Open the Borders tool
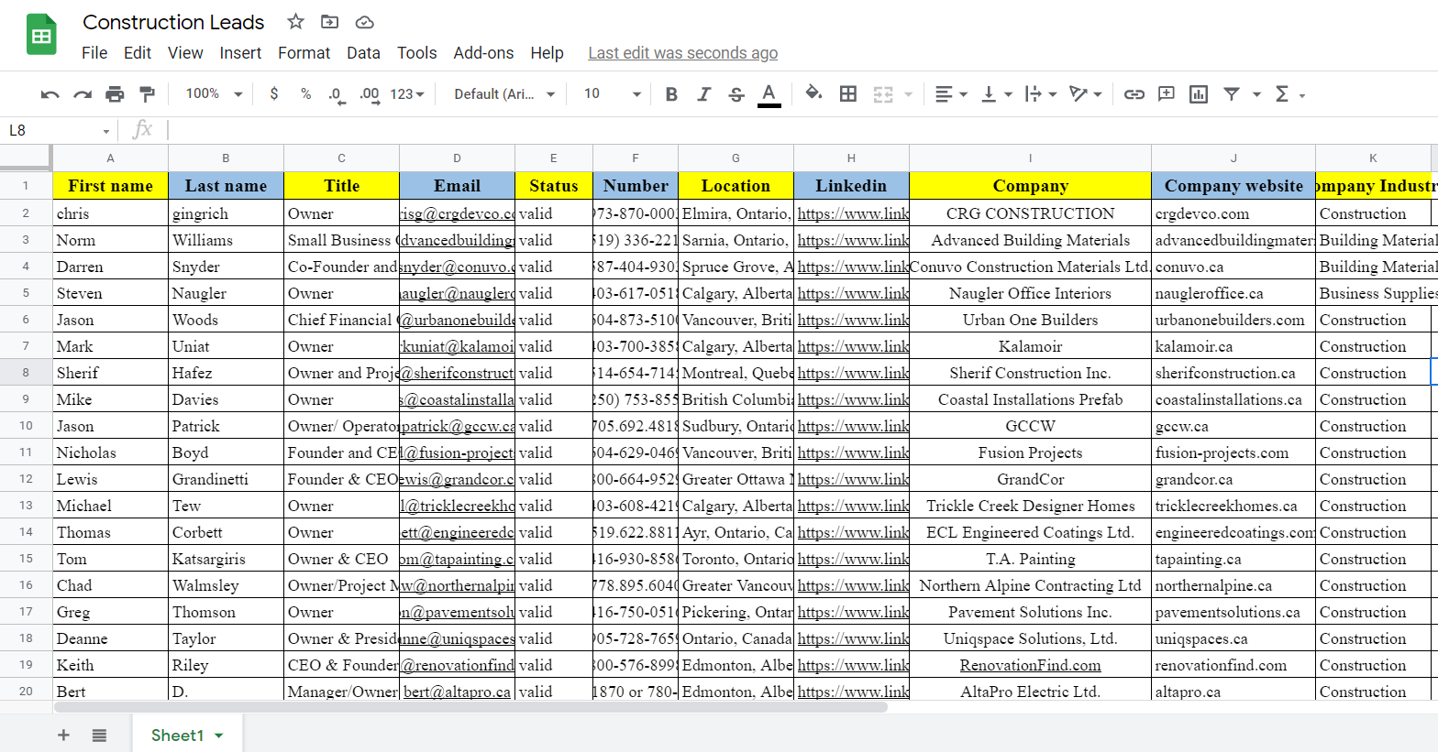Screen dimensions: 1438x752 click(x=848, y=93)
